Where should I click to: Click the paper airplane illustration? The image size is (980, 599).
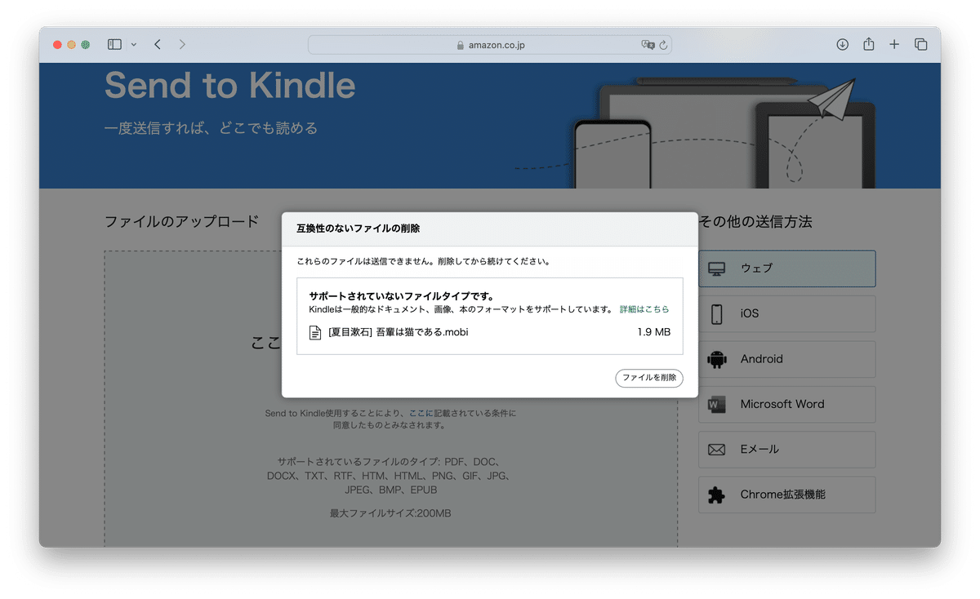pos(831,100)
